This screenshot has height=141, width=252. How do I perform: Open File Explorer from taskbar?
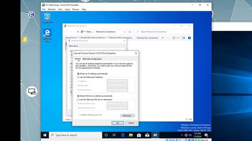coord(131,135)
